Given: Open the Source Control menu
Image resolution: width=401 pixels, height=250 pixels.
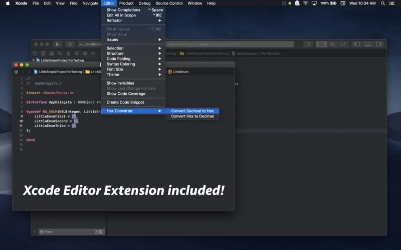Looking at the screenshot, I should point(169,3).
